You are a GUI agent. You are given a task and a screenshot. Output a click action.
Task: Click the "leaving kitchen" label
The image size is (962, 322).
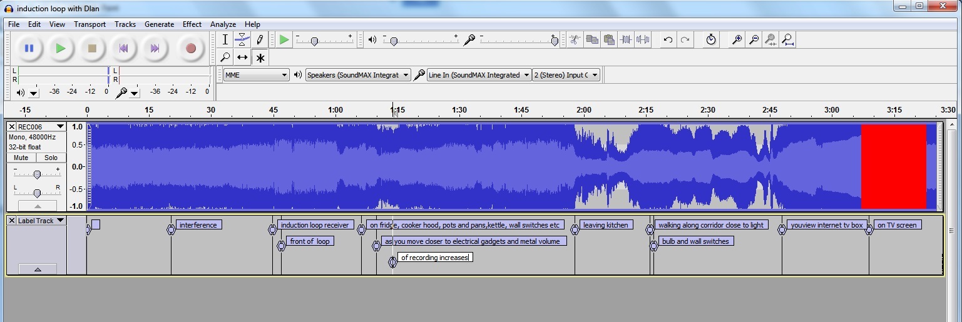coord(606,225)
